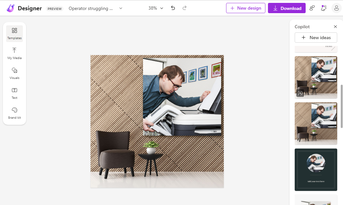Select the printer operator photo on canvas
Screen dimensions: 343x205
182,97
